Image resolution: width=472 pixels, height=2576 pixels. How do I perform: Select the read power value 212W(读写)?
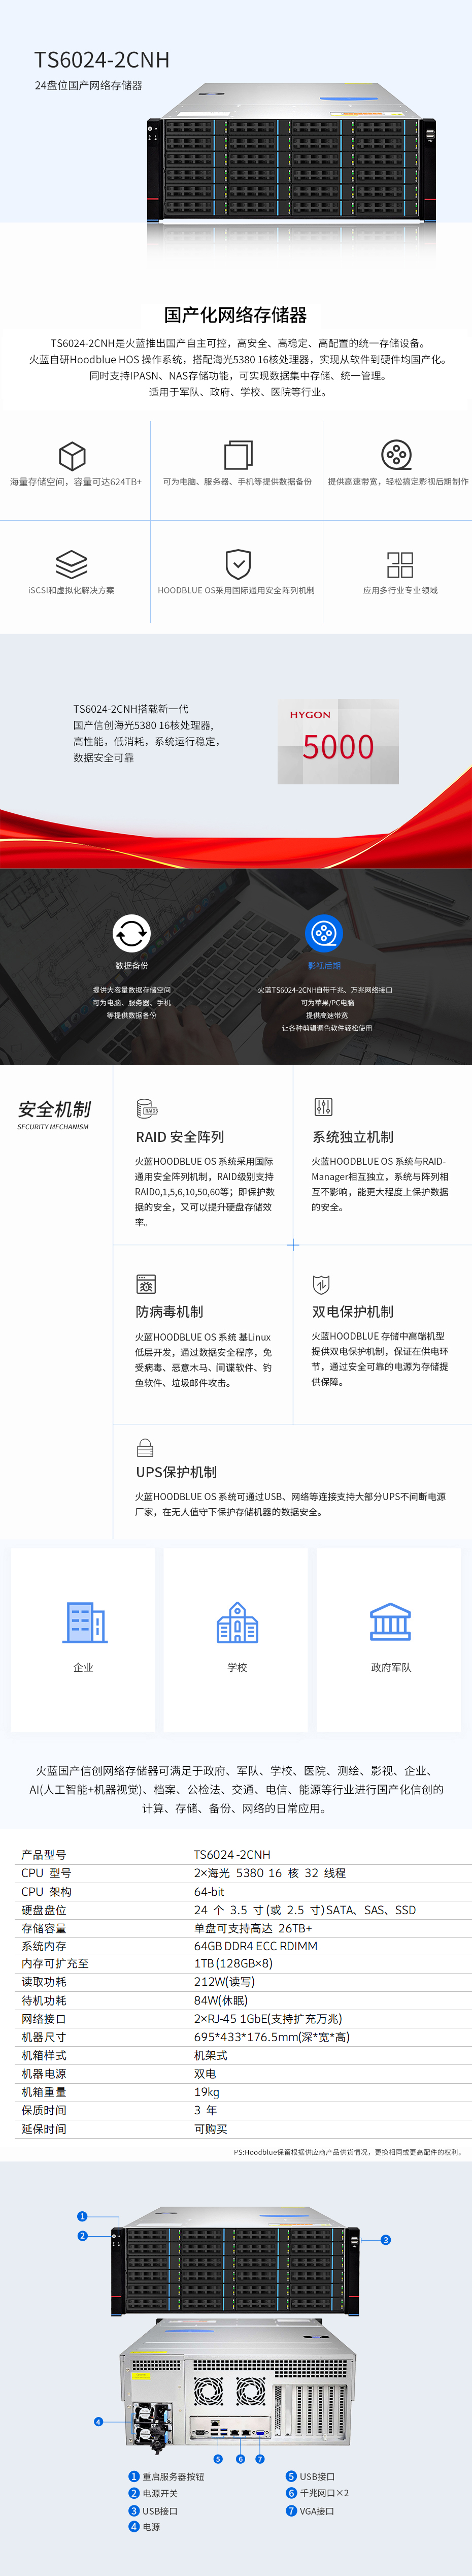click(224, 1982)
